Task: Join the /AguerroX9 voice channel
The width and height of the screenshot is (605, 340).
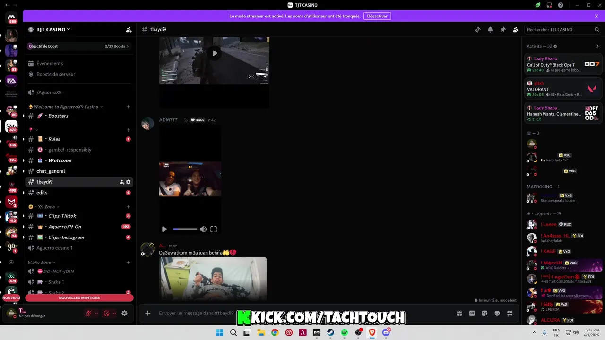Action: pyautogui.click(x=79, y=93)
